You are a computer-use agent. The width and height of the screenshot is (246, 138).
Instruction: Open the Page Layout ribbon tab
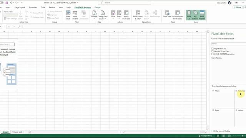(x=20, y=7)
